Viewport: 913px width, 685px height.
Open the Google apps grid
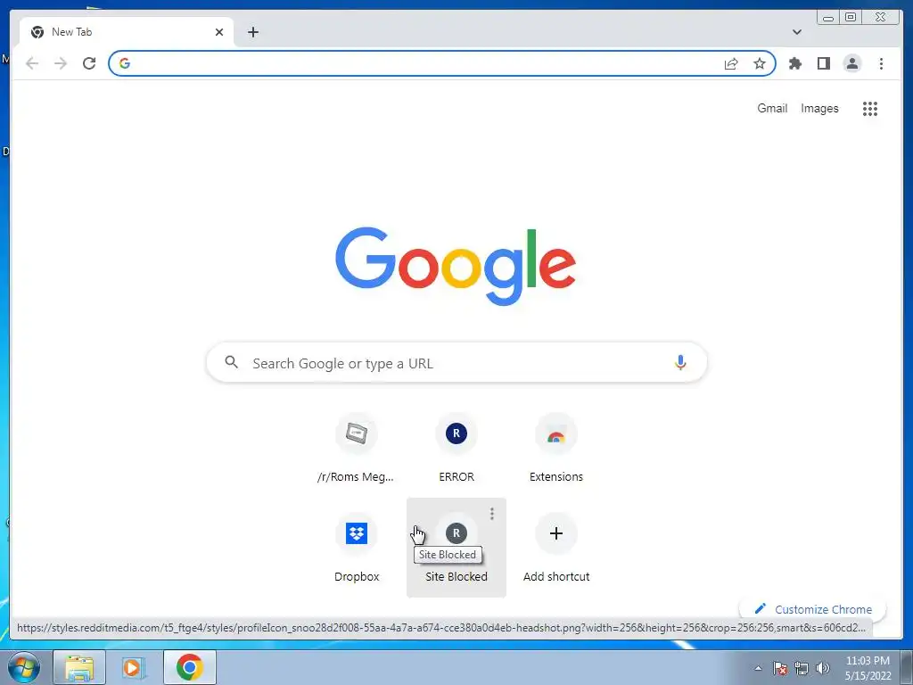(x=870, y=108)
